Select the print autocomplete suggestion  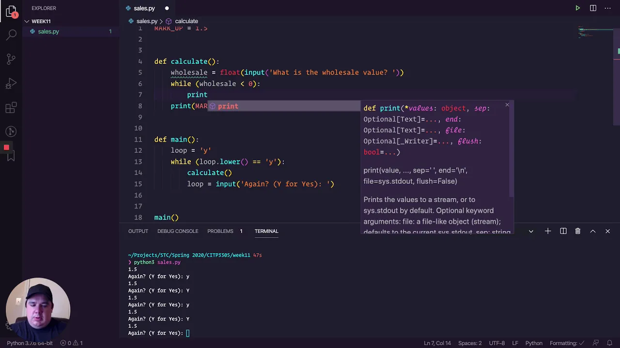[284, 106]
